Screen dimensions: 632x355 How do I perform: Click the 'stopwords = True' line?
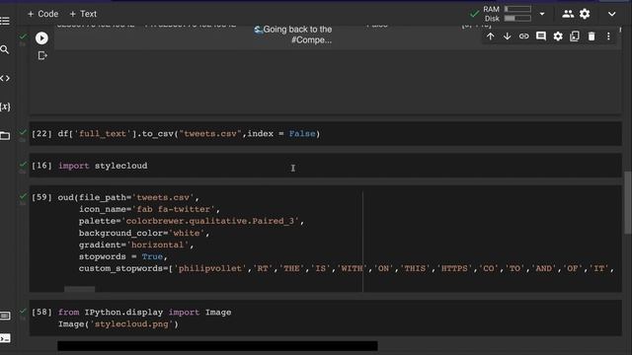tap(122, 256)
